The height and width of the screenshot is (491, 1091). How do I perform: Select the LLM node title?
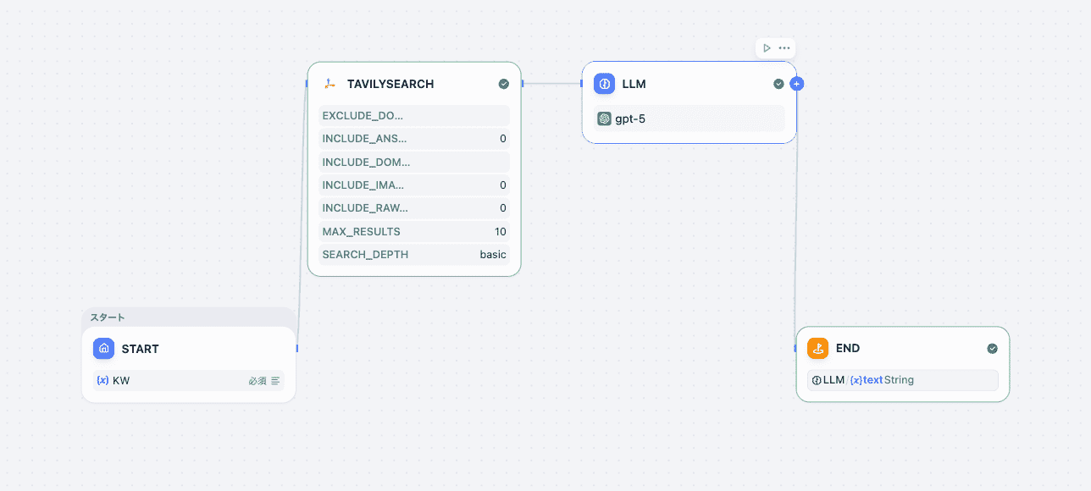pyautogui.click(x=634, y=84)
